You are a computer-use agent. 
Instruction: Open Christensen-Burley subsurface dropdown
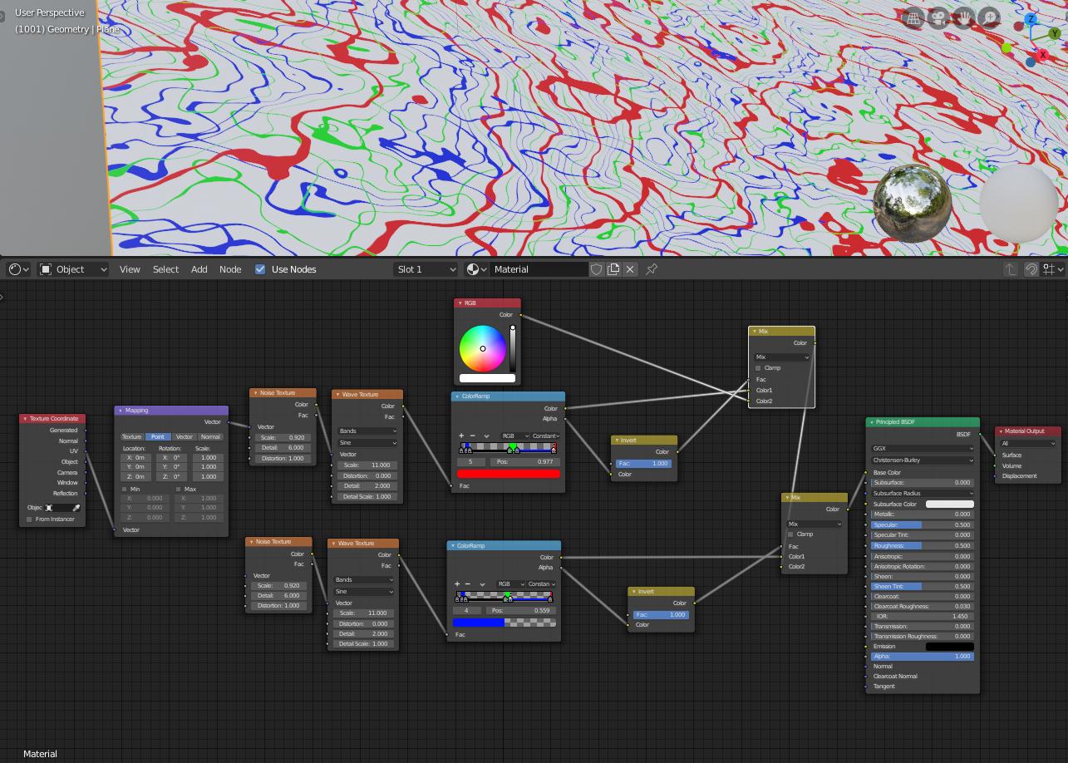click(x=923, y=460)
